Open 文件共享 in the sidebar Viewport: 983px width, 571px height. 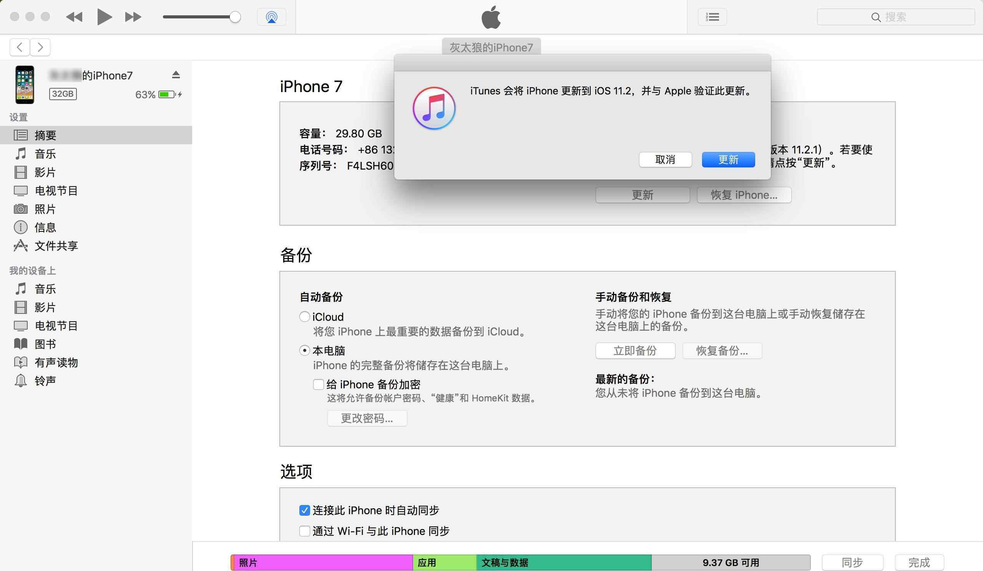pos(96,246)
